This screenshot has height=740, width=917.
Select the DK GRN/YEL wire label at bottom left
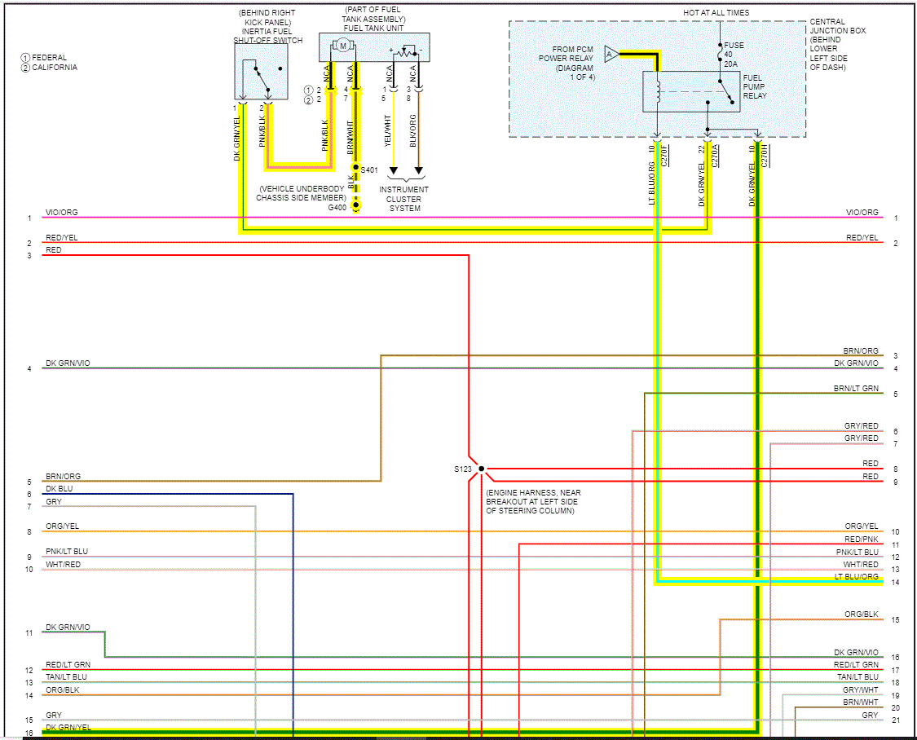point(68,728)
